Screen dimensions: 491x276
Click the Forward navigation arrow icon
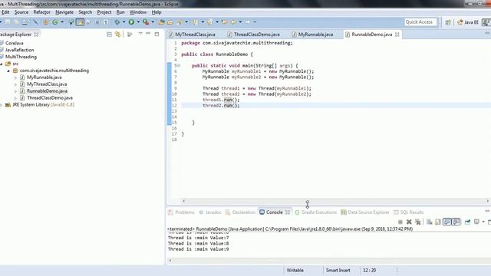[248, 22]
